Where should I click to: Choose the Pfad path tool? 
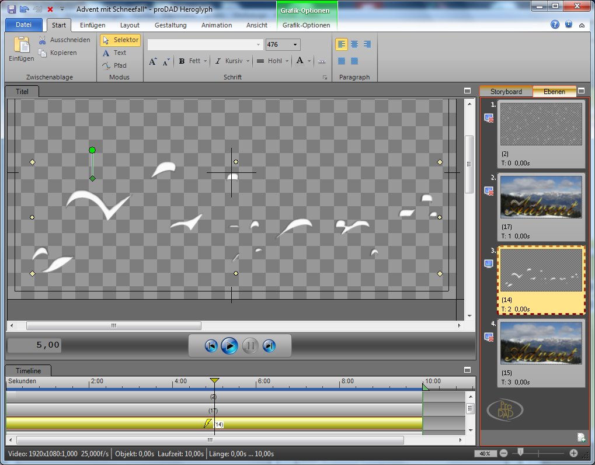[x=114, y=65]
